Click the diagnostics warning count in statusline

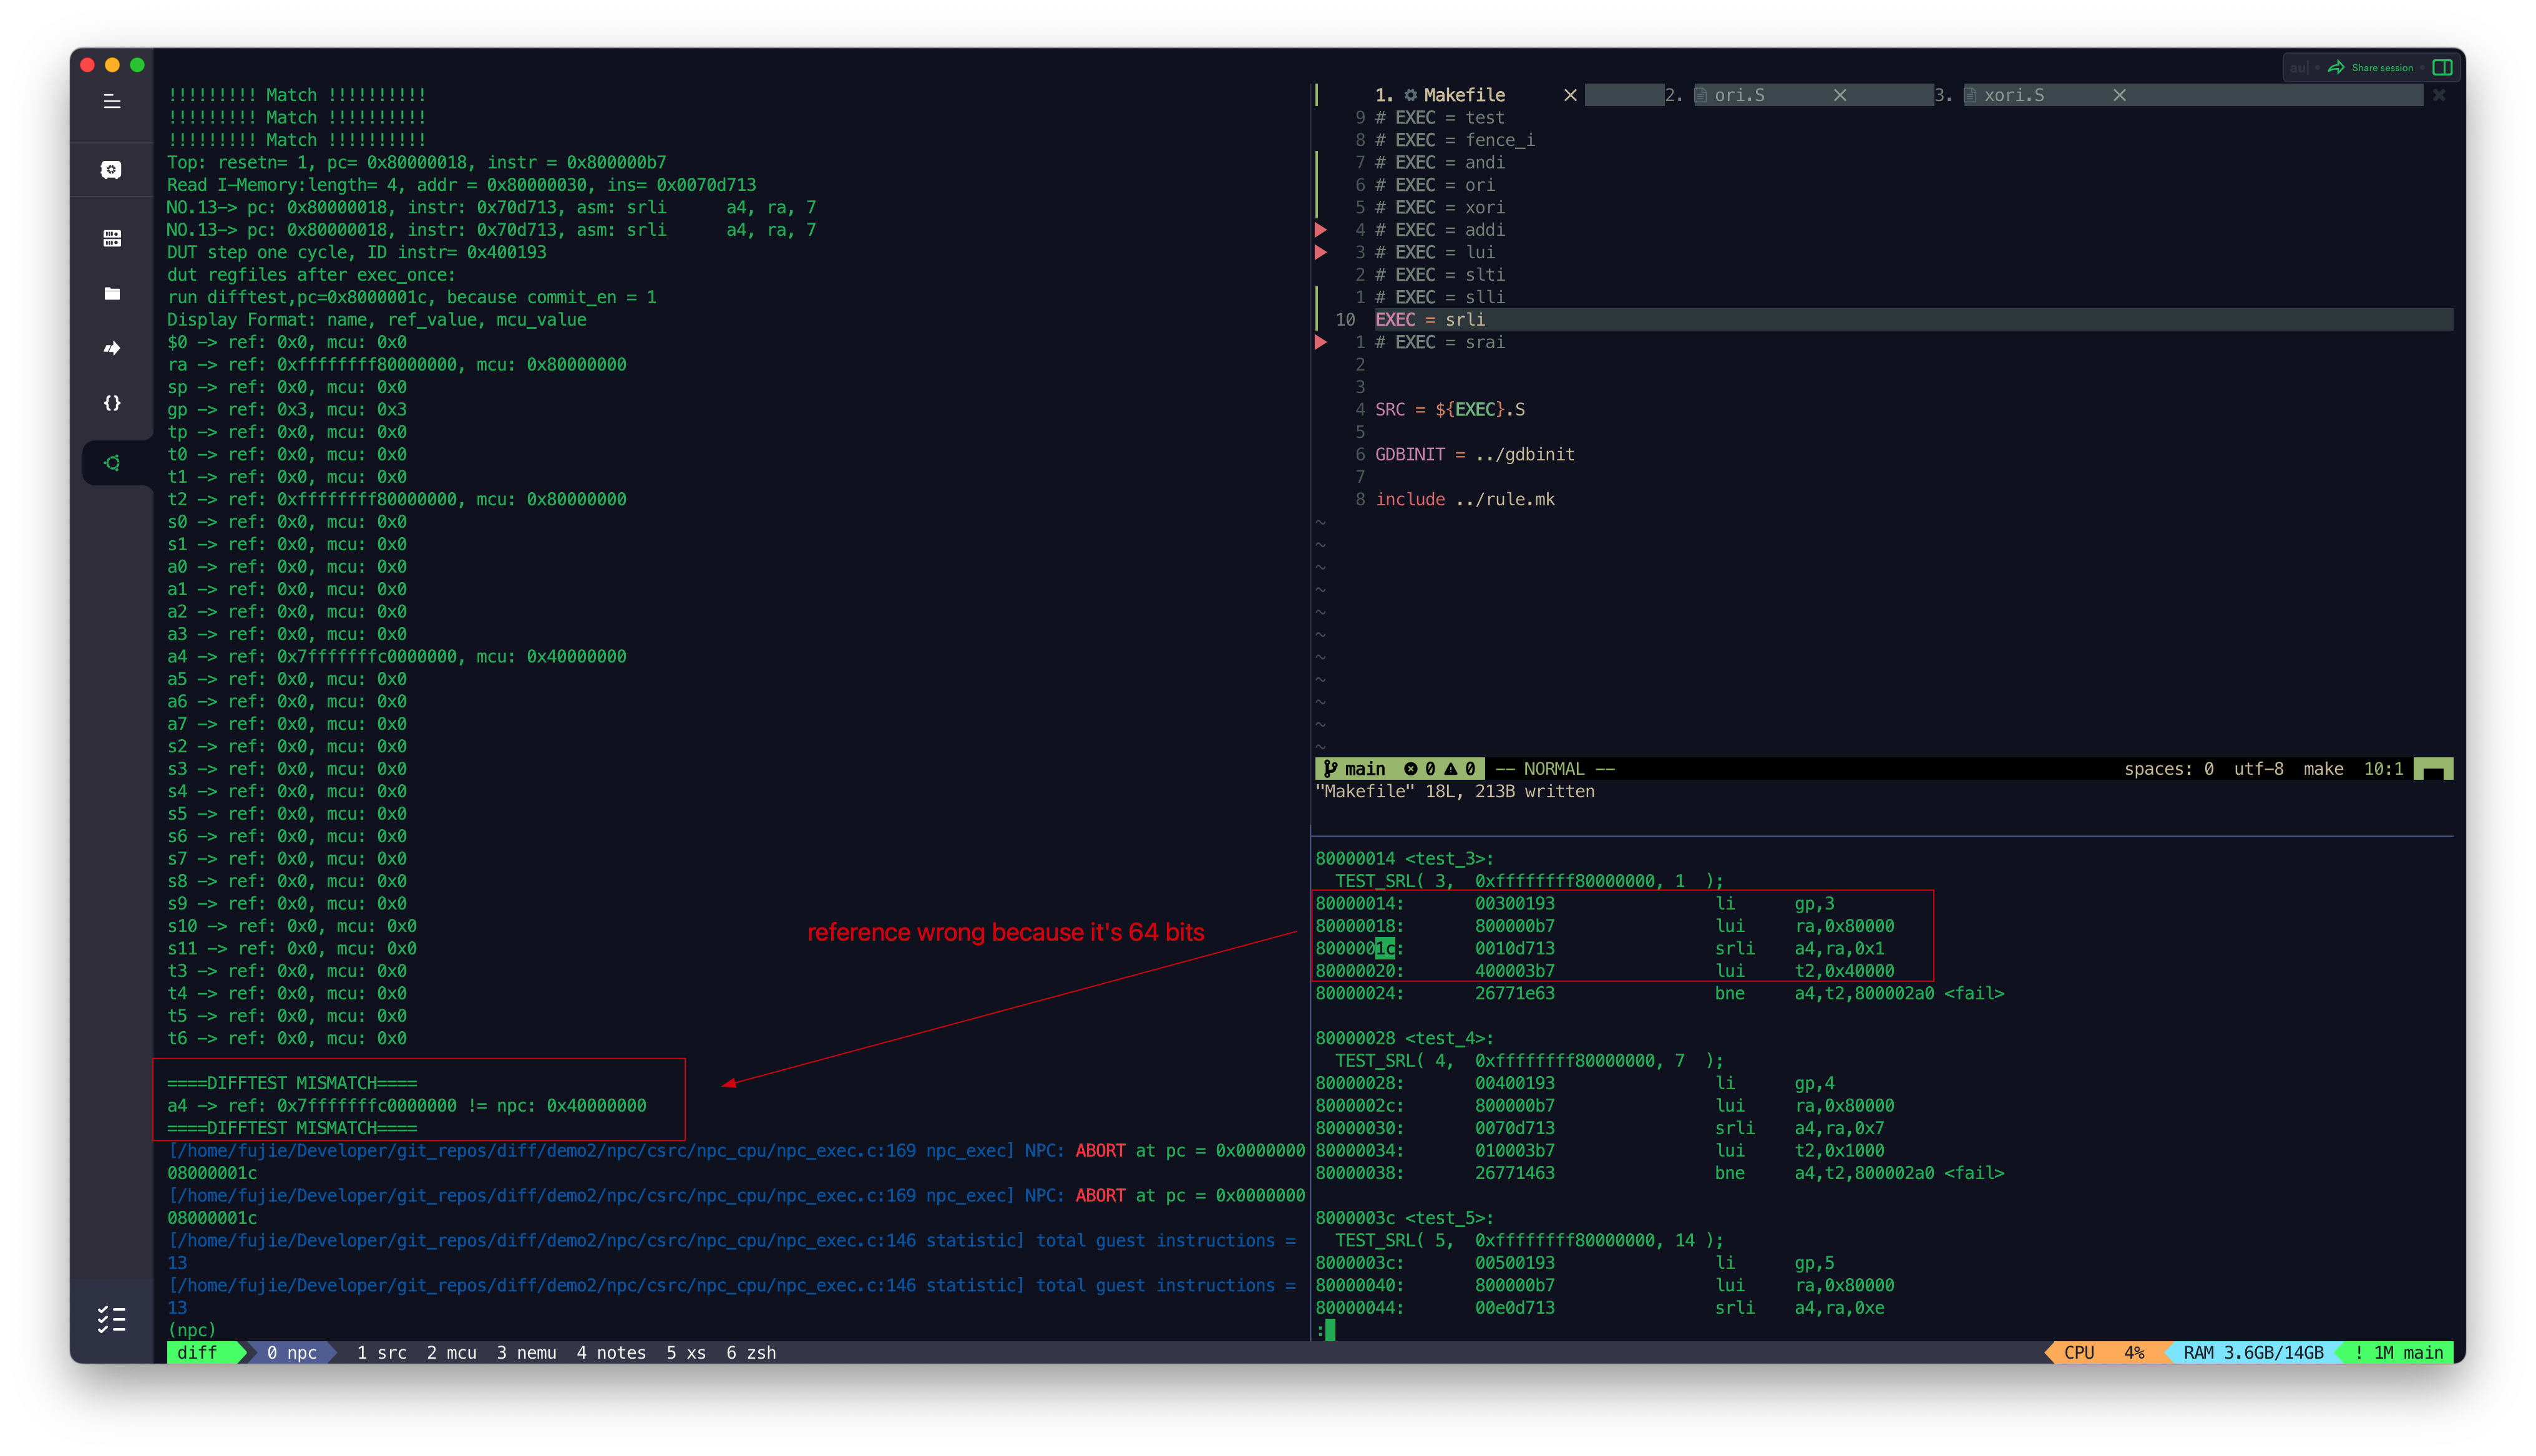(1460, 769)
